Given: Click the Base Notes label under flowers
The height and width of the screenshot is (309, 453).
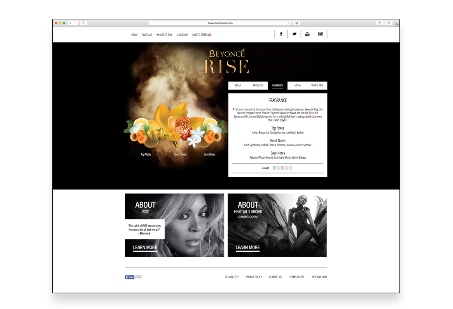Looking at the screenshot, I should 210,154.
